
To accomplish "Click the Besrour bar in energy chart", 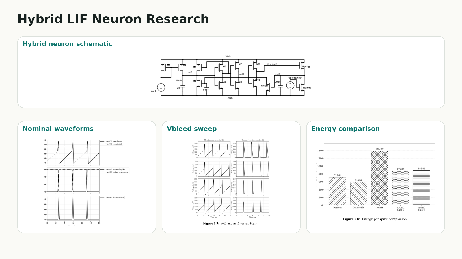I will (337, 191).
